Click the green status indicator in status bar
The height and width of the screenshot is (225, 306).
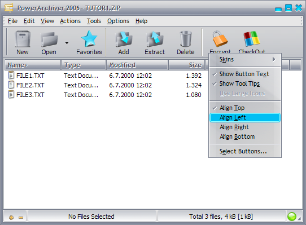[292, 217]
